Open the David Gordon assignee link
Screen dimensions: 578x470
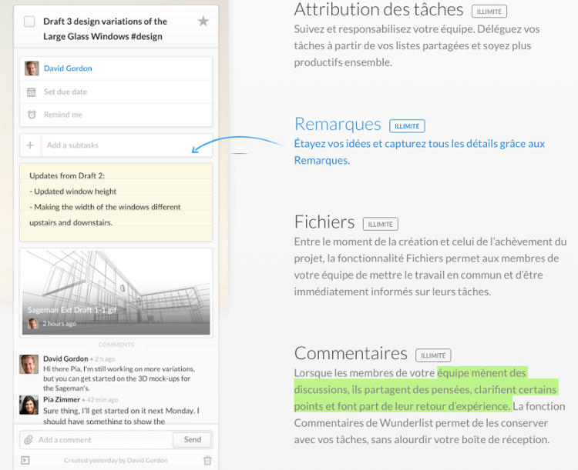click(x=68, y=68)
